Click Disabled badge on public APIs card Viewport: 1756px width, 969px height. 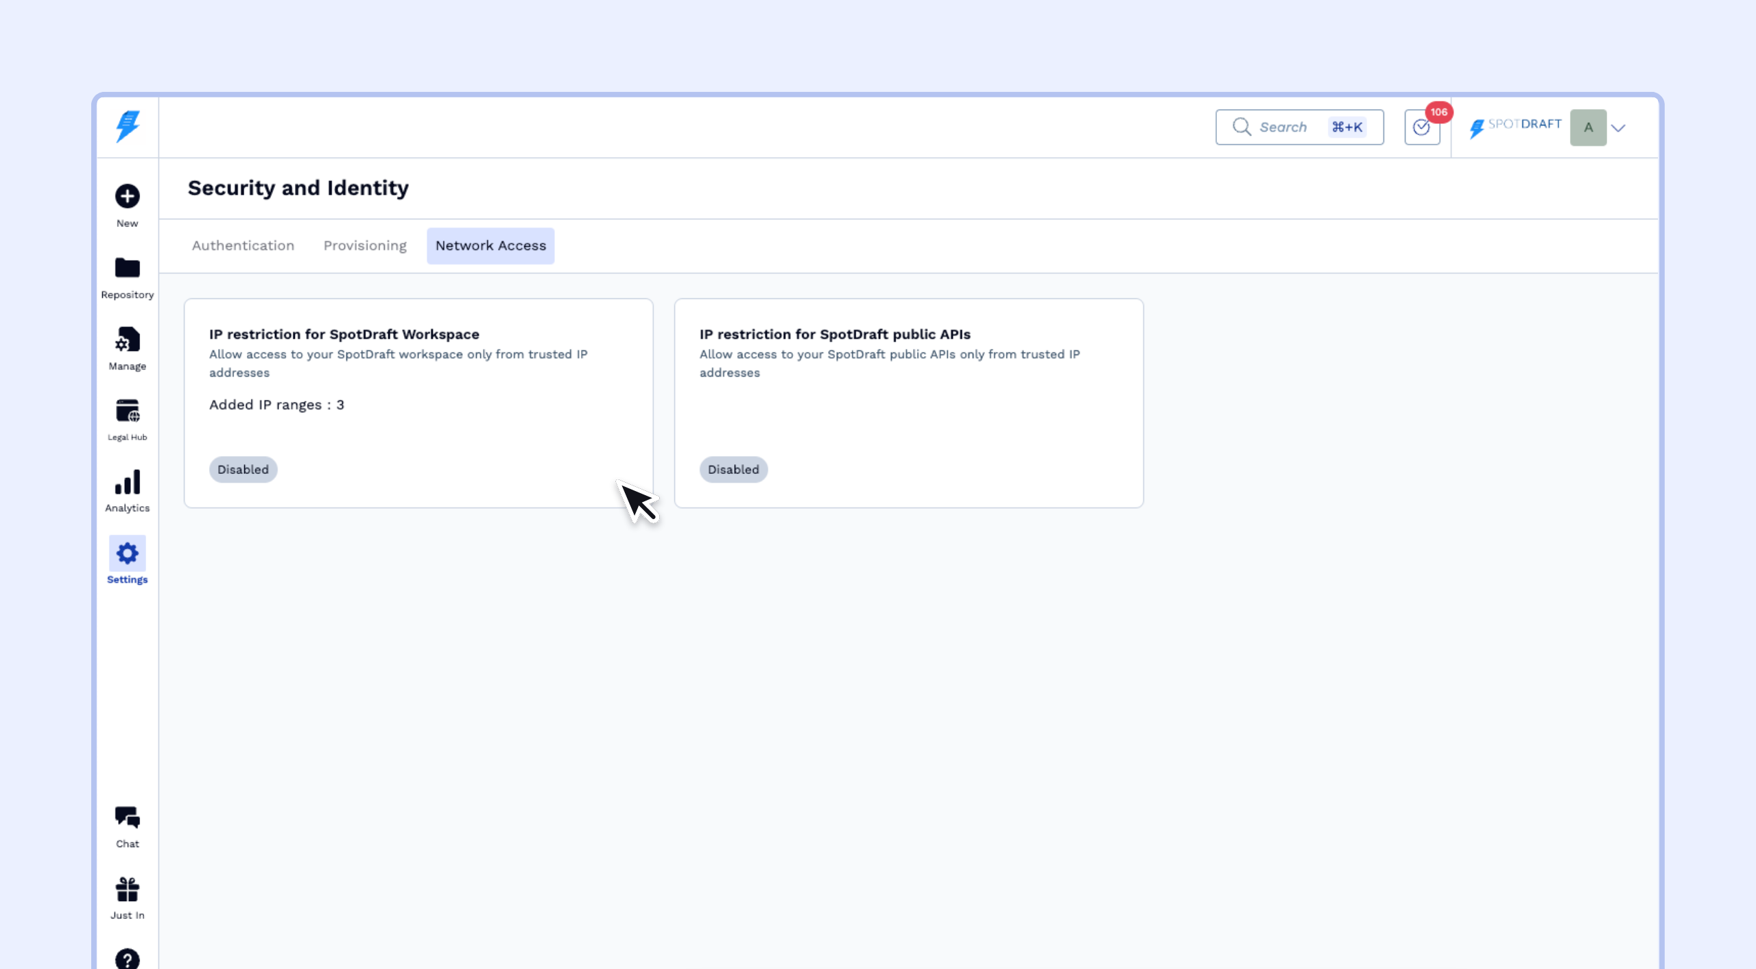tap(733, 470)
